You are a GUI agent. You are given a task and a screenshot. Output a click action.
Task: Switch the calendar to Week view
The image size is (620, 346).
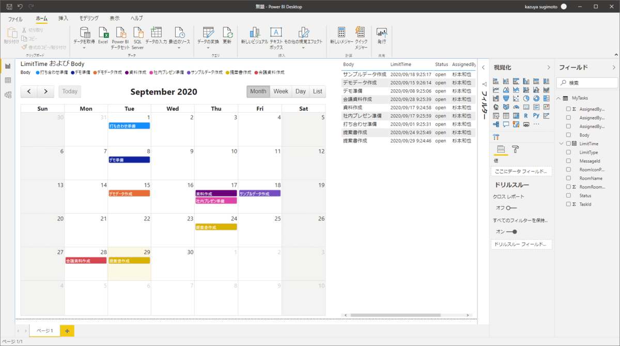[281, 91]
